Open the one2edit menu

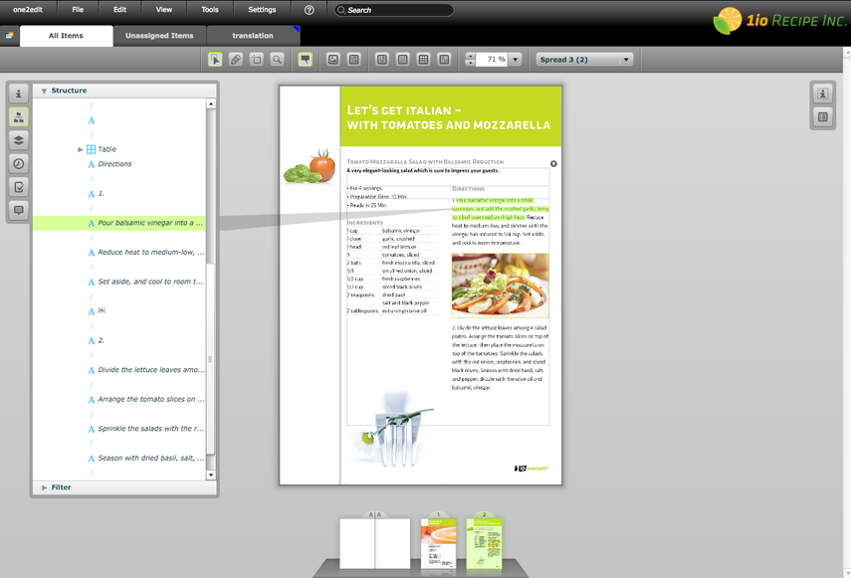coord(28,10)
